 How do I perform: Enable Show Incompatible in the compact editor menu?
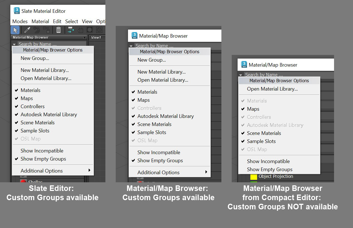click(268, 161)
